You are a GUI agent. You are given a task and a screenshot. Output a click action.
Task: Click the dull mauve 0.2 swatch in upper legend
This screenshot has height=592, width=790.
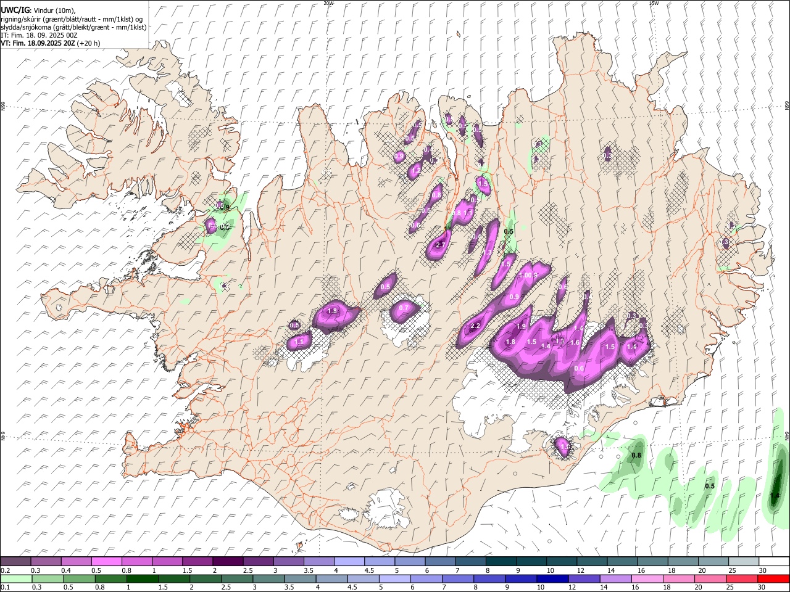(x=15, y=562)
